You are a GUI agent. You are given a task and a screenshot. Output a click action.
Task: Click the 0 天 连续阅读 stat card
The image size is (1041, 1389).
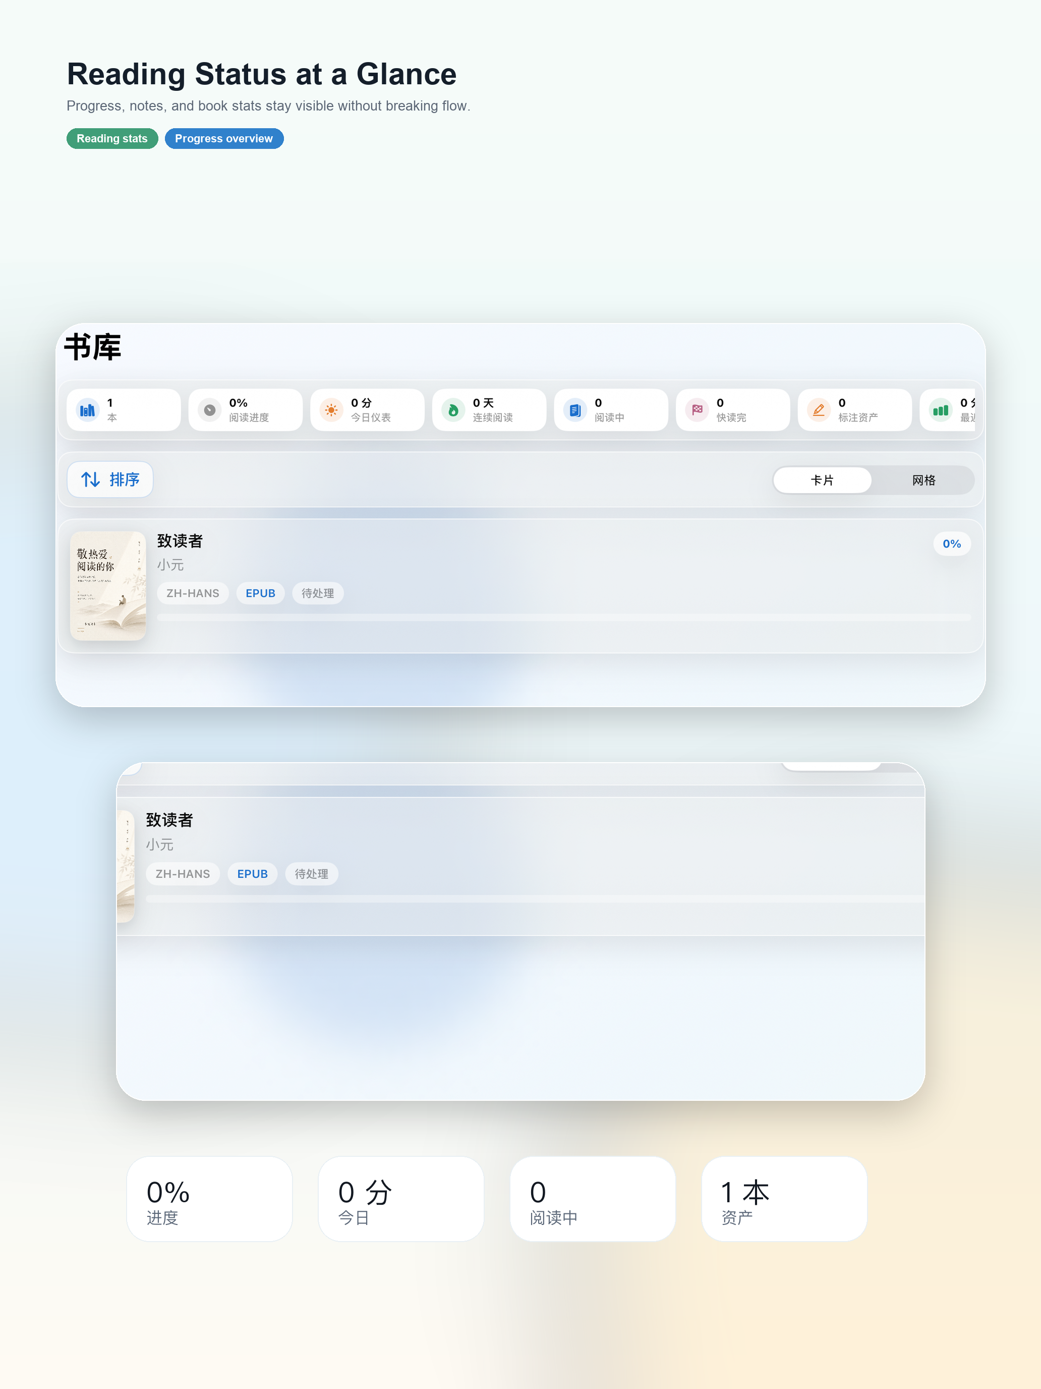(x=489, y=410)
